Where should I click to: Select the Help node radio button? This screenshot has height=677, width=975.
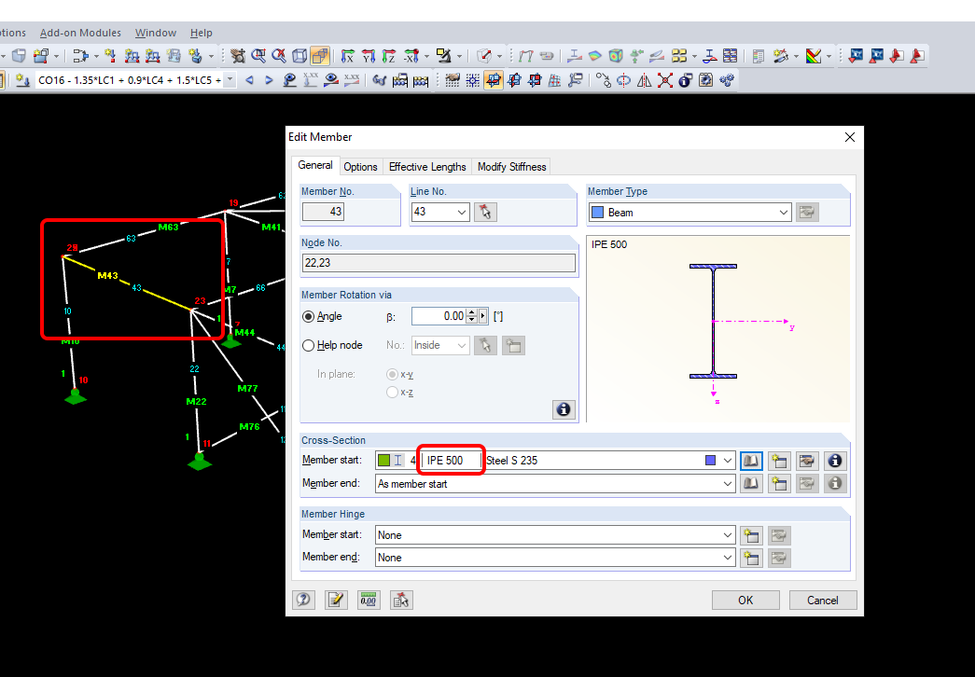click(309, 346)
